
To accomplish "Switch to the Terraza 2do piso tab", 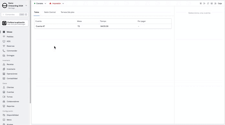I will coord(68,12).
